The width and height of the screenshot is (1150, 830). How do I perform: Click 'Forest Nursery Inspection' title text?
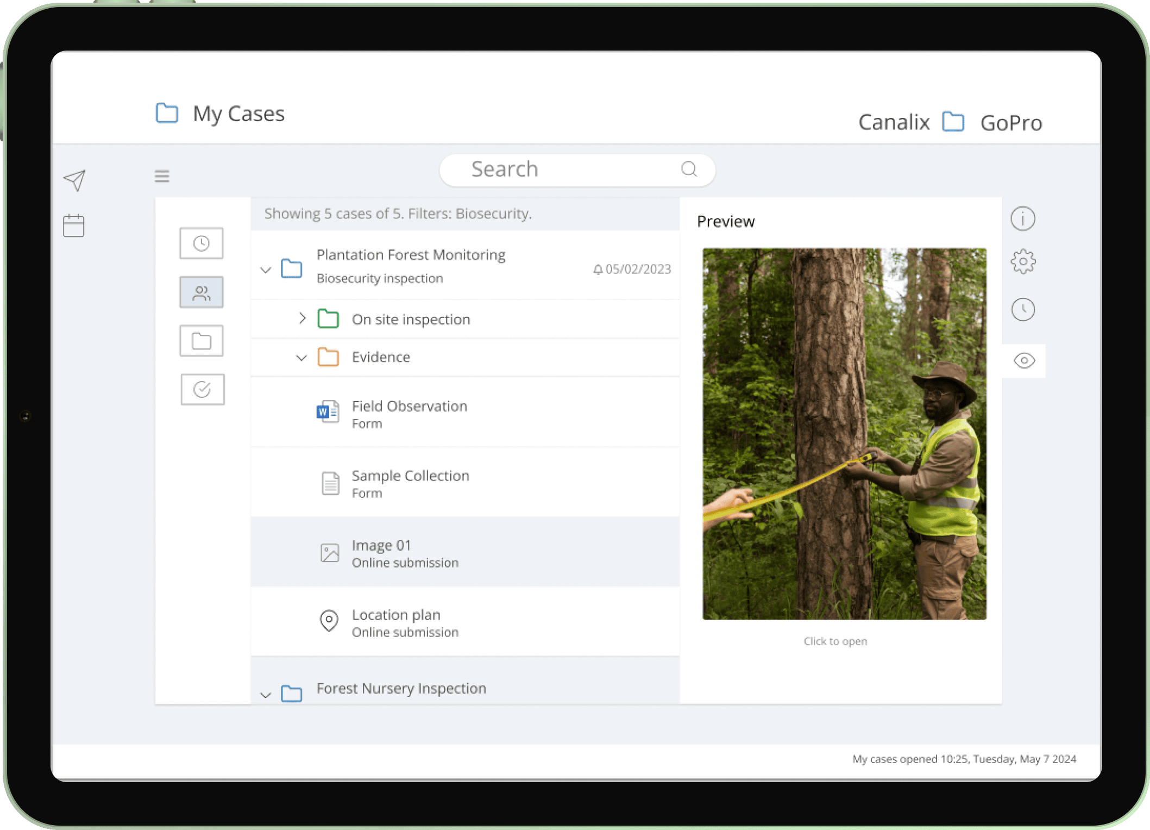click(401, 688)
